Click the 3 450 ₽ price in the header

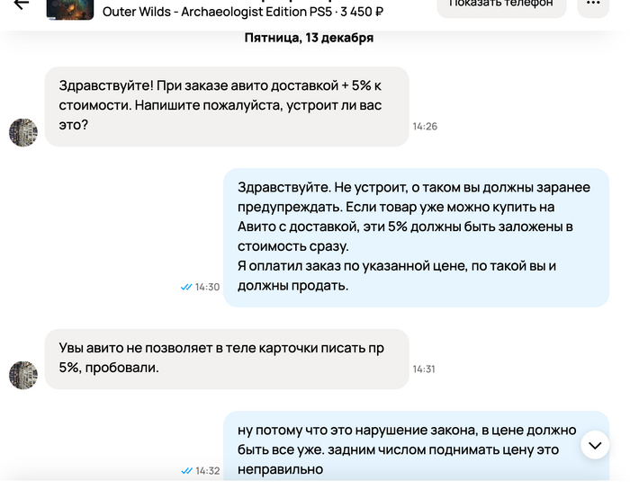coord(357,13)
